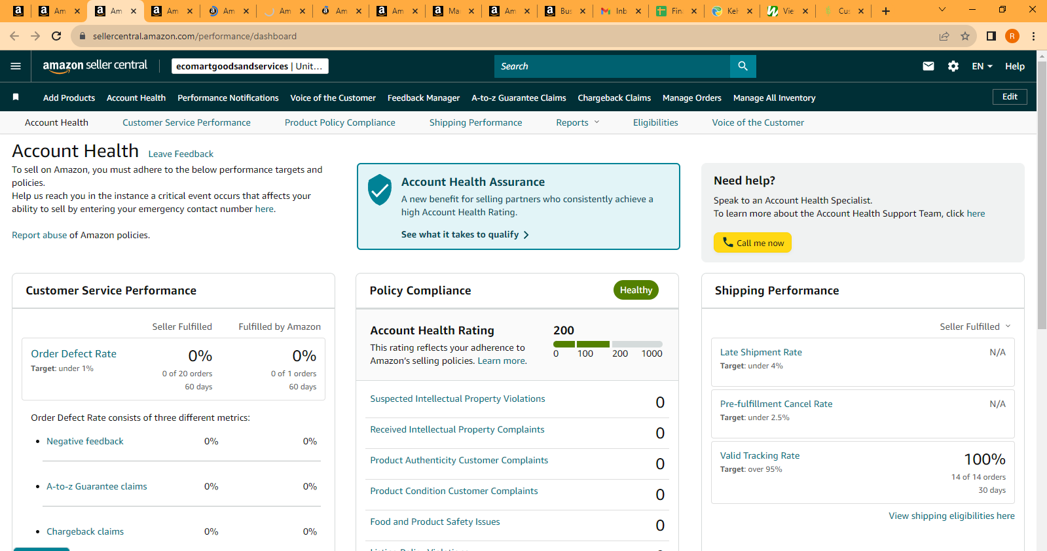Image resolution: width=1047 pixels, height=551 pixels.
Task: Open Order Defect Rate link
Action: coord(73,353)
